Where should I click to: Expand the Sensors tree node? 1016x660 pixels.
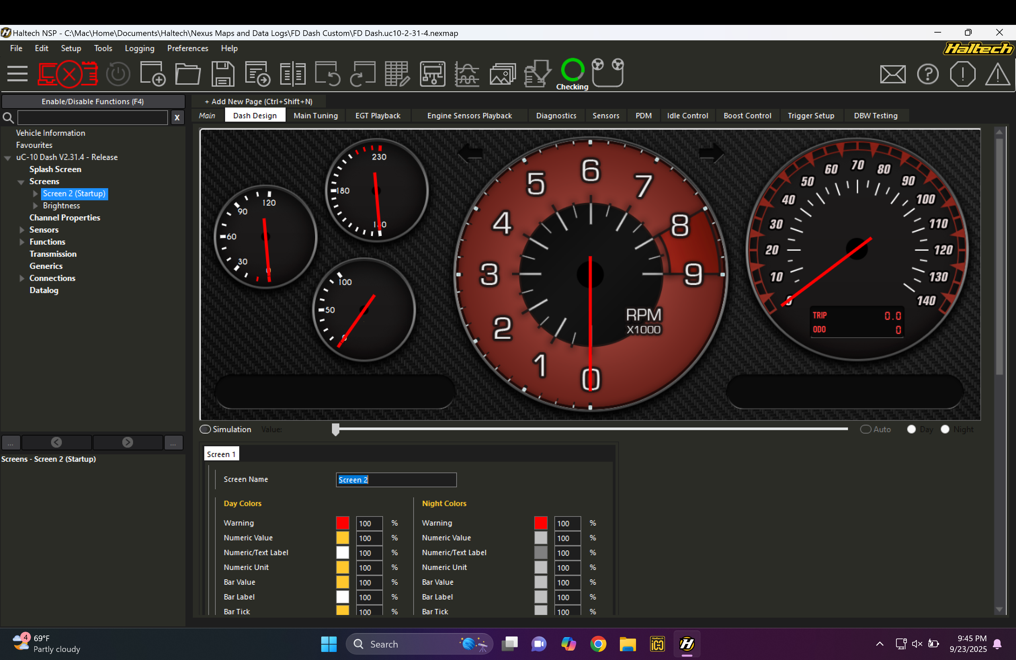pos(22,230)
